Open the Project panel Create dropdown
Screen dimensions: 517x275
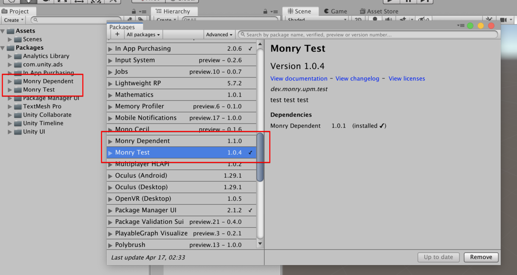pyautogui.click(x=14, y=20)
